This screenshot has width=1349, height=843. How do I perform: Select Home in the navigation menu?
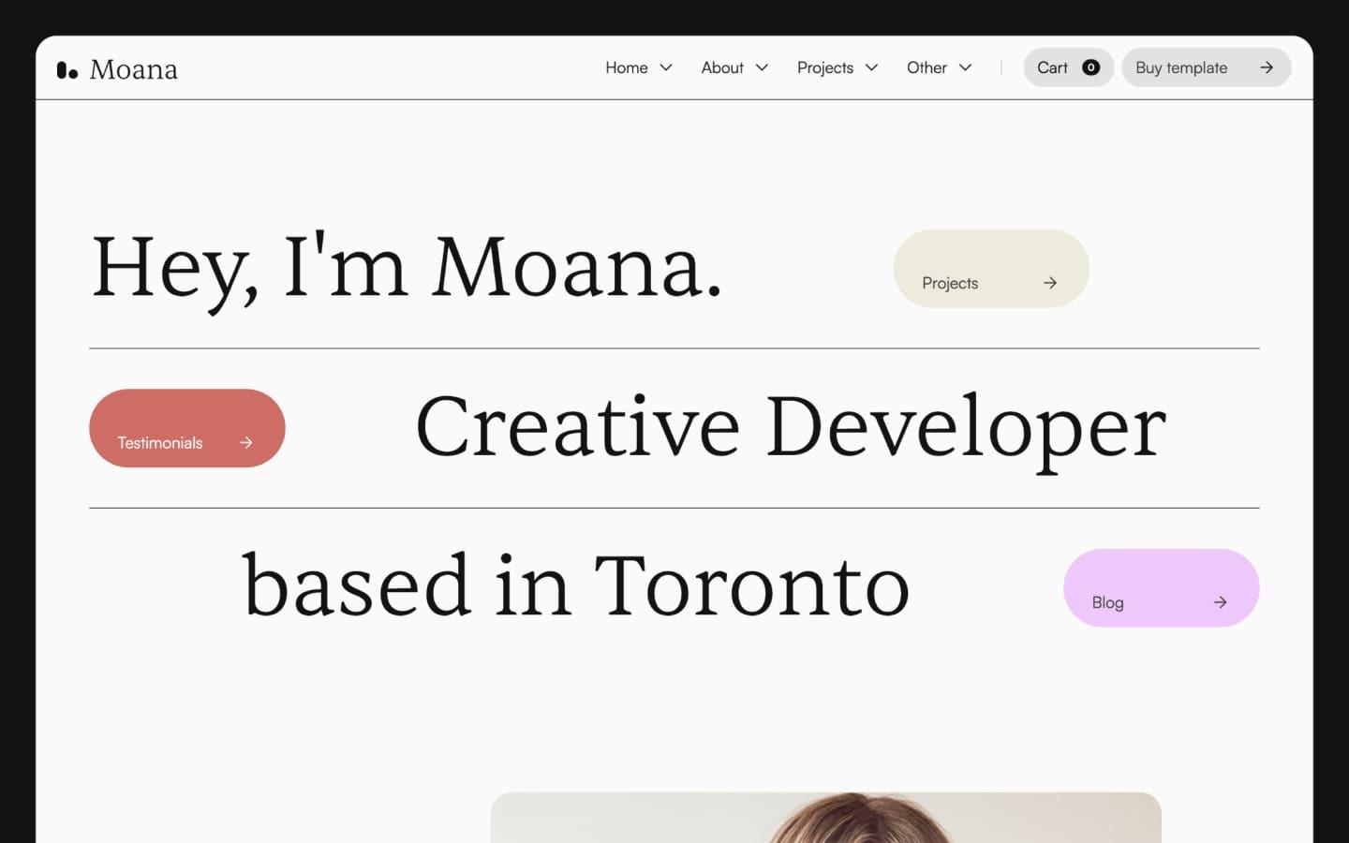pos(626,67)
